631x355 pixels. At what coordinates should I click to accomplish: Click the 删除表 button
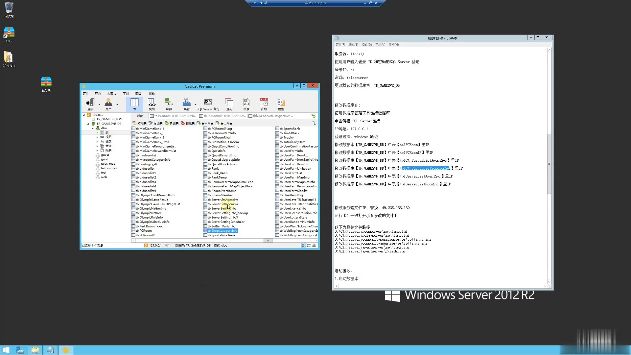click(x=188, y=124)
